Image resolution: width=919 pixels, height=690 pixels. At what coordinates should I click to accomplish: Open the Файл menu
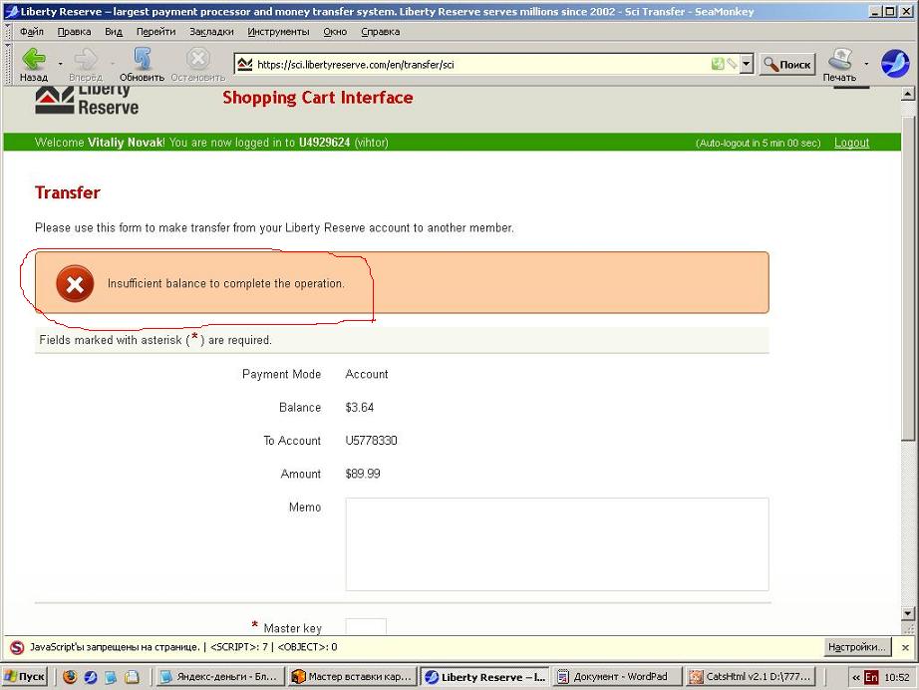pyautogui.click(x=32, y=32)
